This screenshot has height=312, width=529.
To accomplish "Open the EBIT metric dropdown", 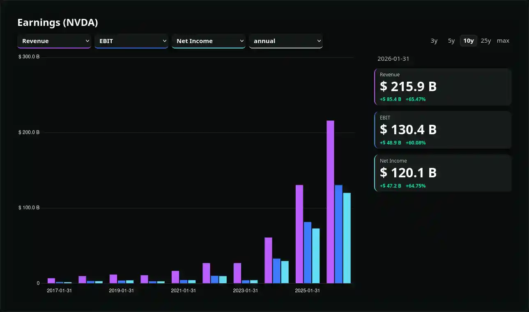I will tap(131, 41).
